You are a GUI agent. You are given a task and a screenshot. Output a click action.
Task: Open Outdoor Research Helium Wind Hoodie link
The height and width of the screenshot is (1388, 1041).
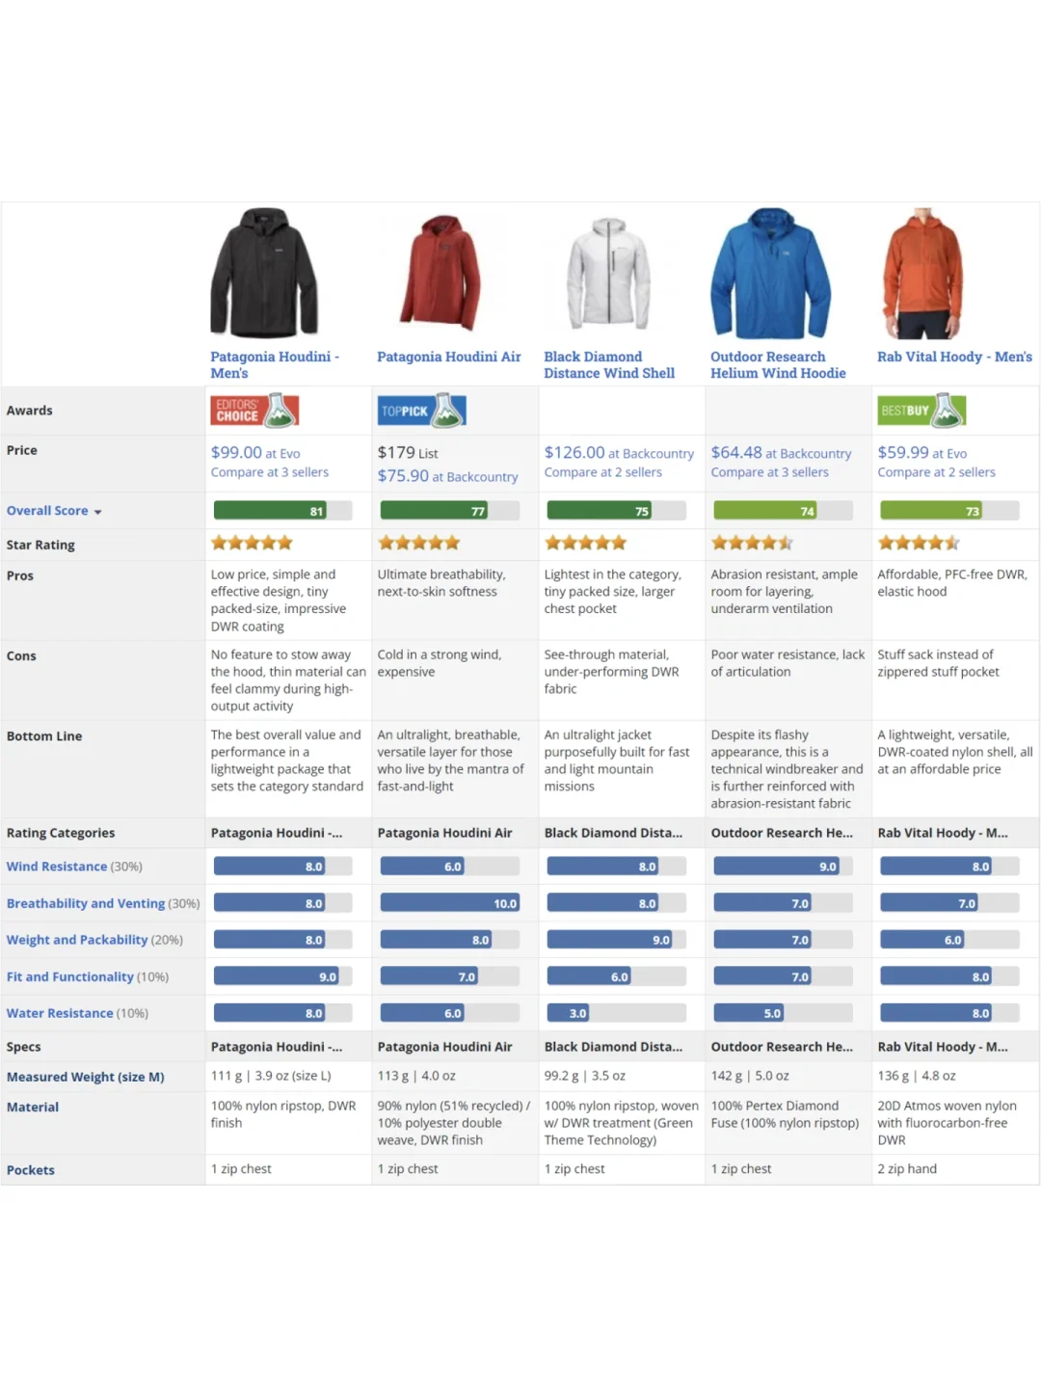[778, 364]
